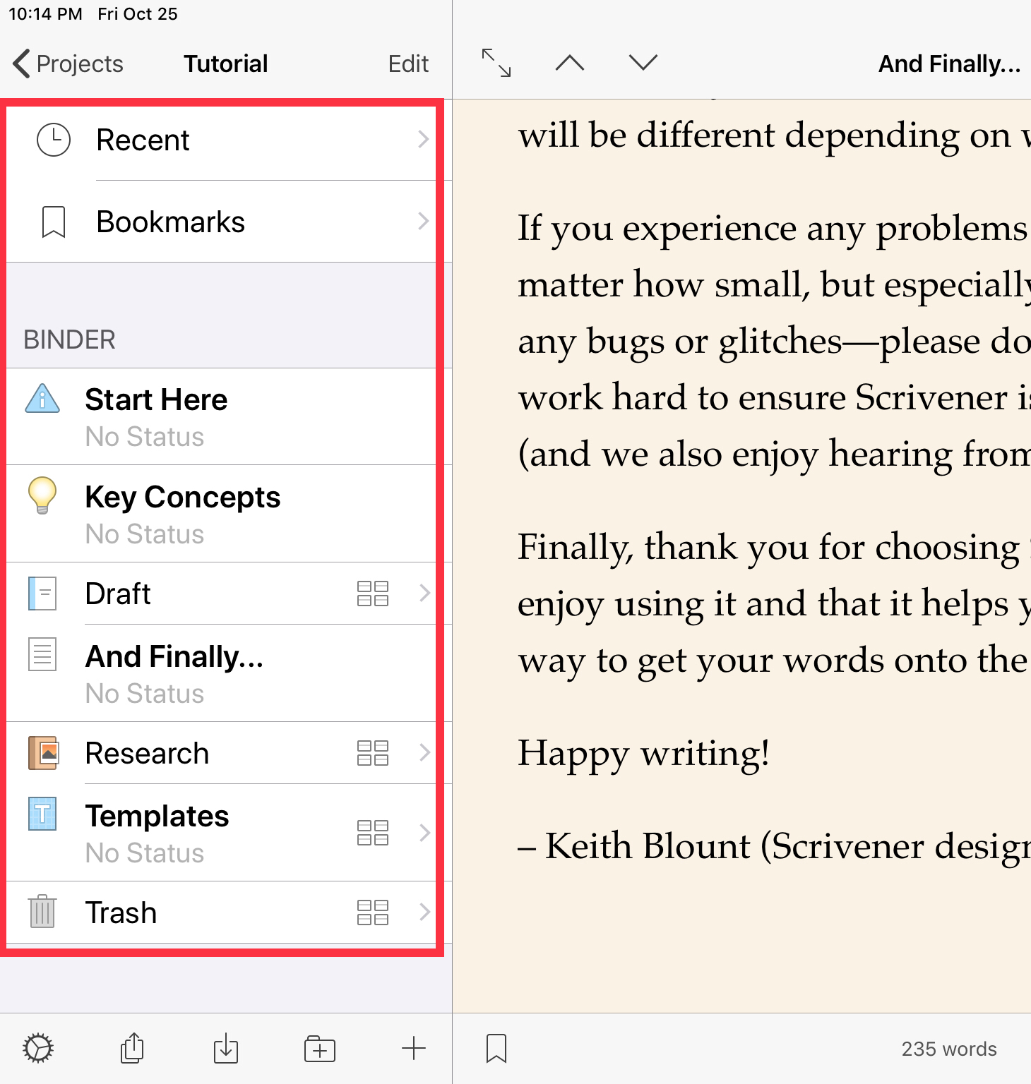Click "No Status" under Templates
The height and width of the screenshot is (1084, 1031).
(x=145, y=853)
